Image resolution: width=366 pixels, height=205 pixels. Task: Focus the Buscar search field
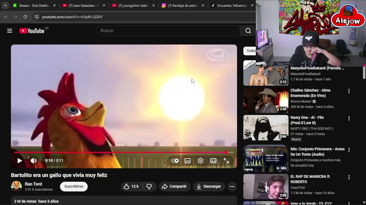coord(168,30)
